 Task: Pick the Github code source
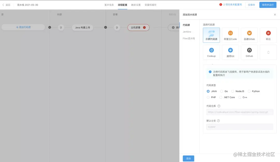tap(249, 52)
